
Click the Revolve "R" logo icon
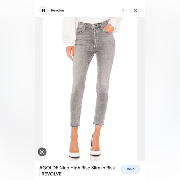(x=44, y=11)
